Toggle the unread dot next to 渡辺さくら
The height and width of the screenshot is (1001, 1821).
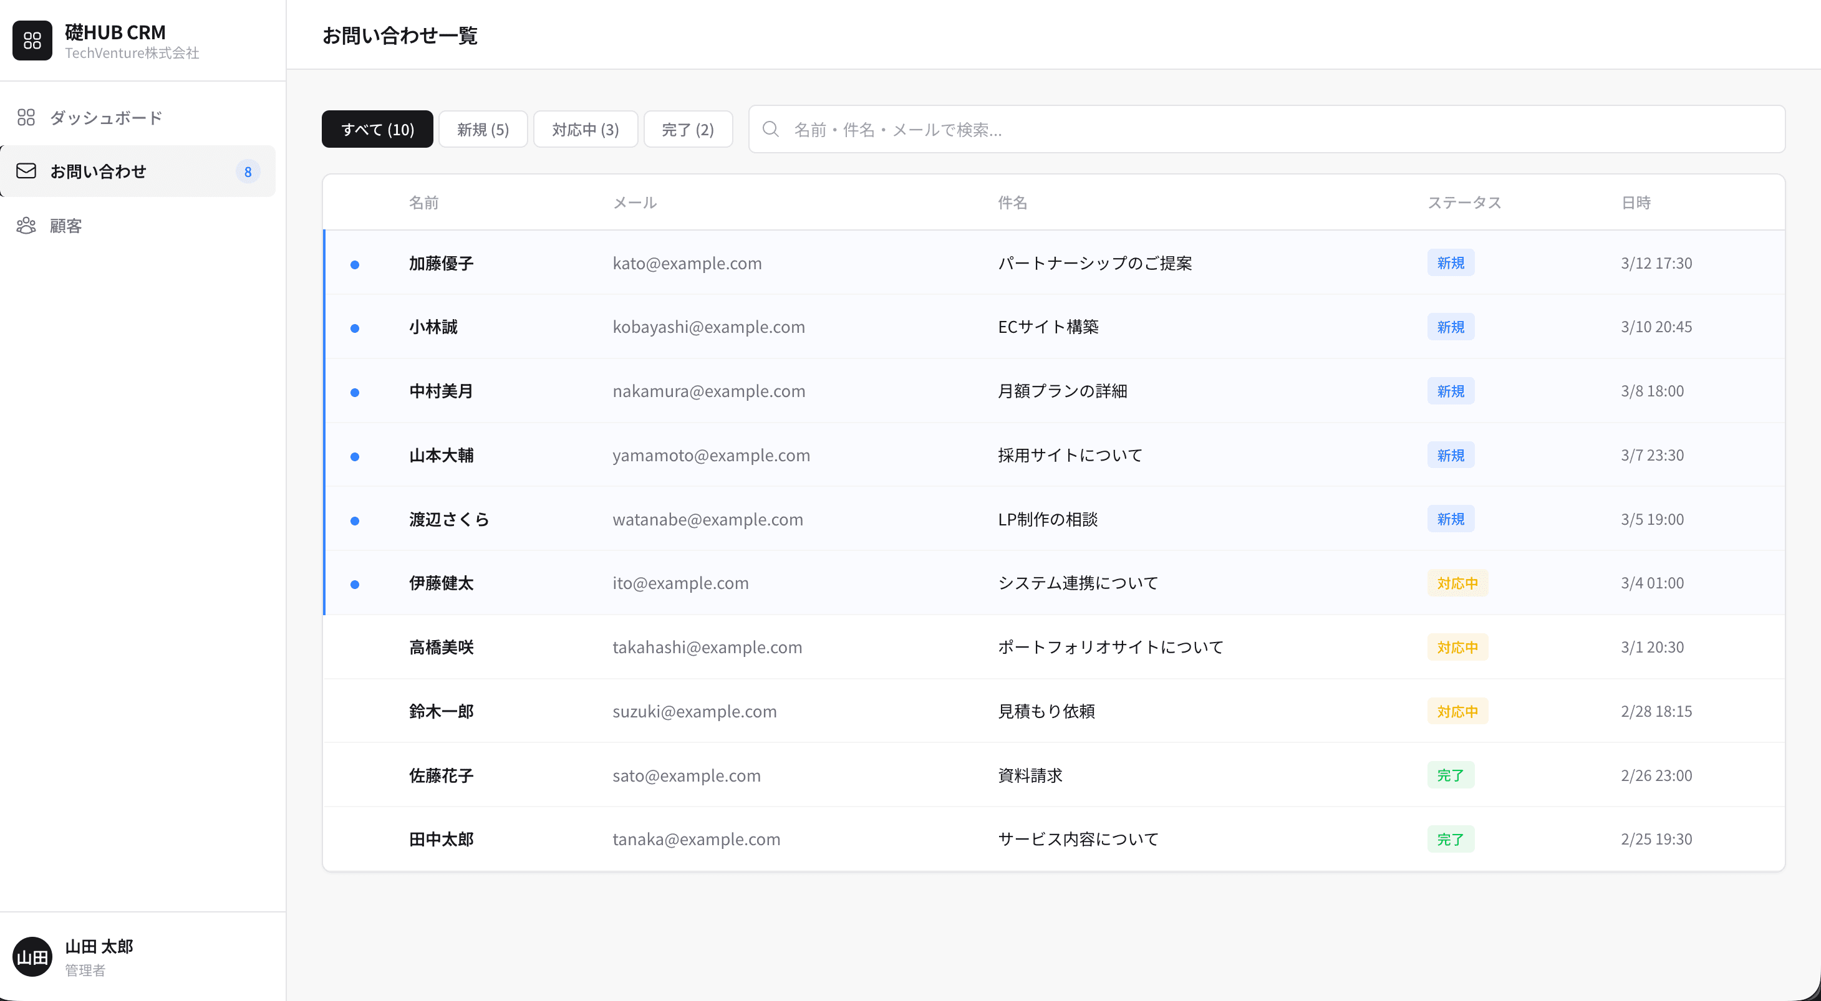tap(355, 520)
